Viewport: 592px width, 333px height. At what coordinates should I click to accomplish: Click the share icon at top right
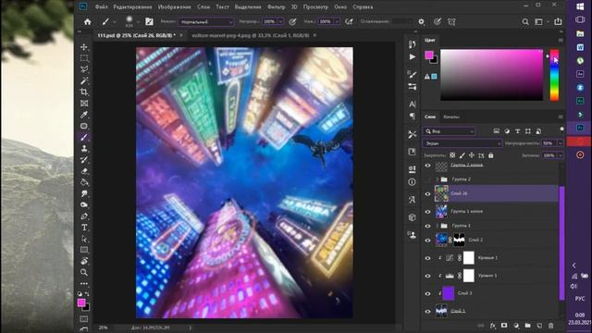558,22
